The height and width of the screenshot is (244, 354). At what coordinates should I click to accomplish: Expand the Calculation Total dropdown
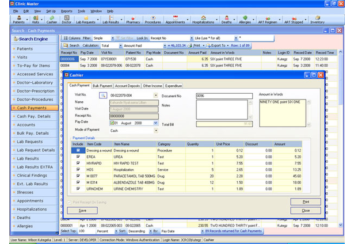coord(120,45)
